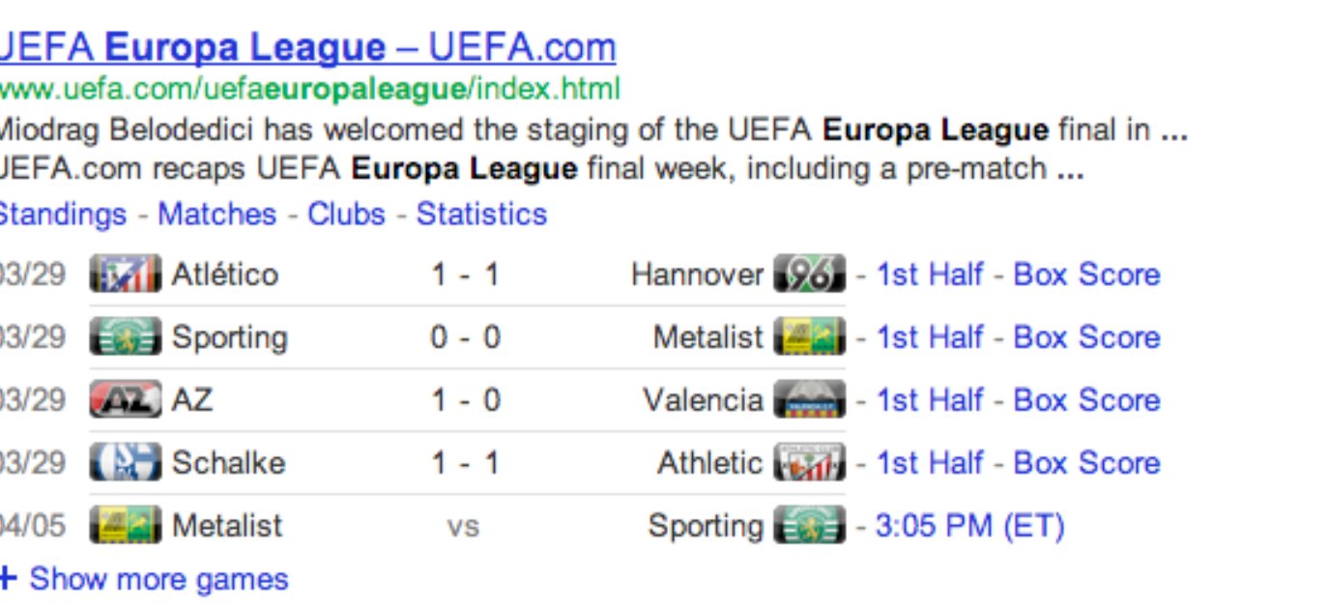Open the Statistics sitelink
Viewport: 1328px width, 609px height.
click(481, 214)
